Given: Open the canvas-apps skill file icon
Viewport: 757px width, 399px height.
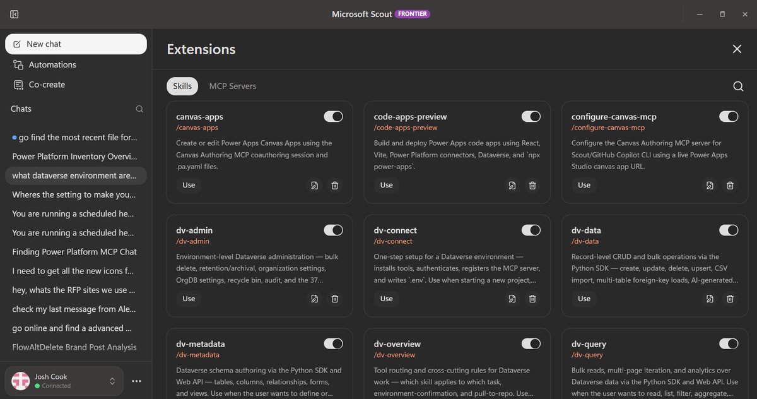Looking at the screenshot, I should pyautogui.click(x=314, y=185).
